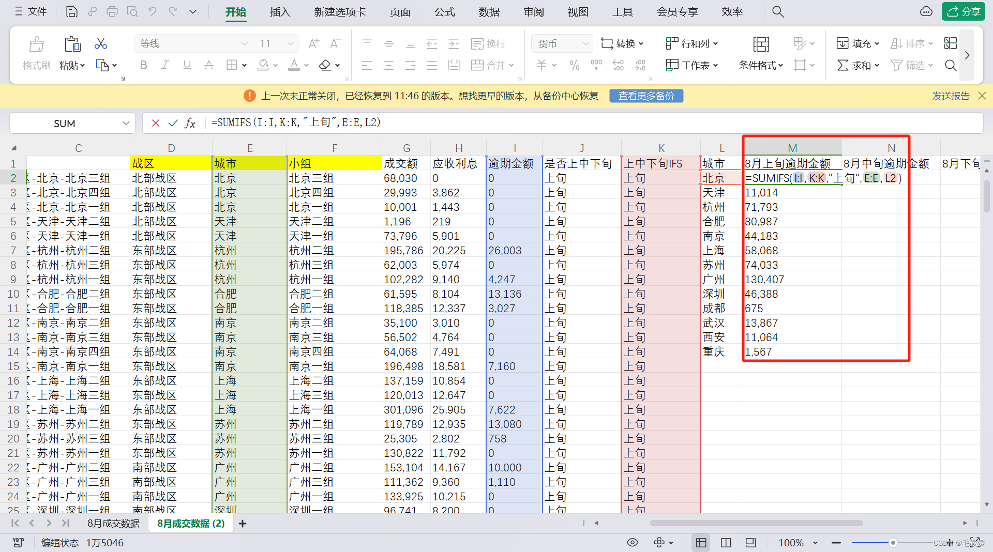Click the Print preview icon
The image size is (993, 552).
[132, 11]
